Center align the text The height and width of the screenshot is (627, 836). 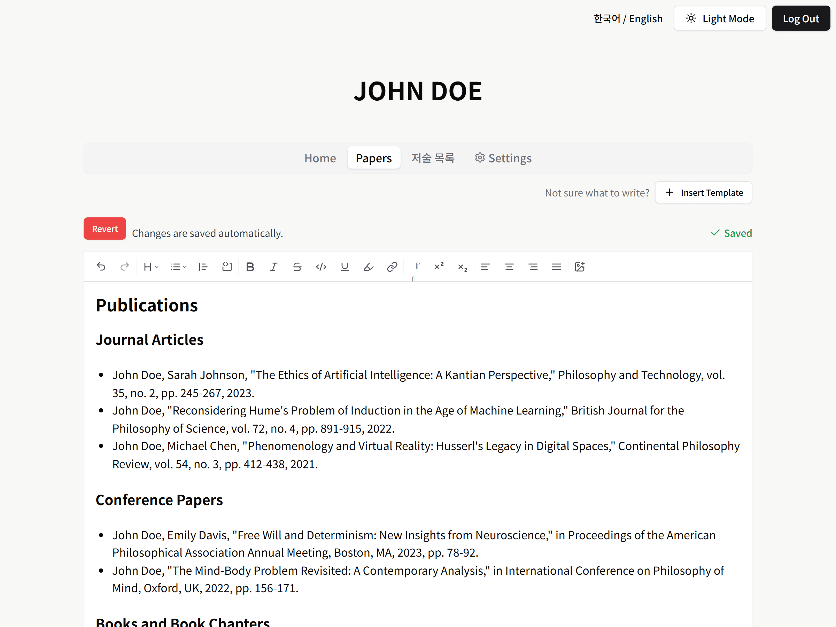click(x=509, y=267)
